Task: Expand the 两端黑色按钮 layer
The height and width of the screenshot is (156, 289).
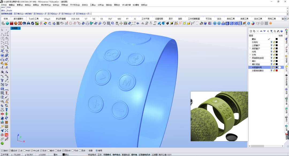Action: (x=250, y=58)
